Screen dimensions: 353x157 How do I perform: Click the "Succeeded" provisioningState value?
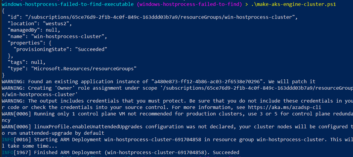pyautogui.click(x=91, y=49)
